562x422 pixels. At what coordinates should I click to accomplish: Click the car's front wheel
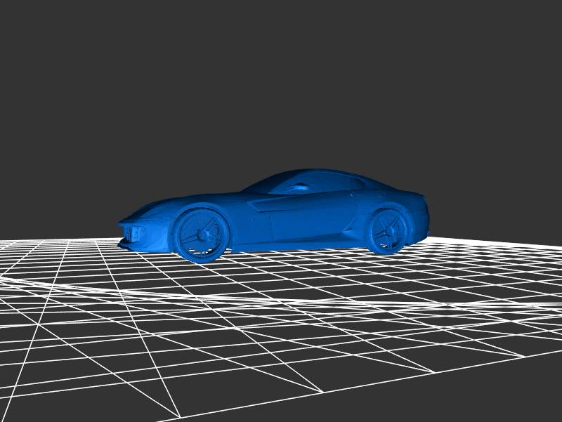(201, 235)
